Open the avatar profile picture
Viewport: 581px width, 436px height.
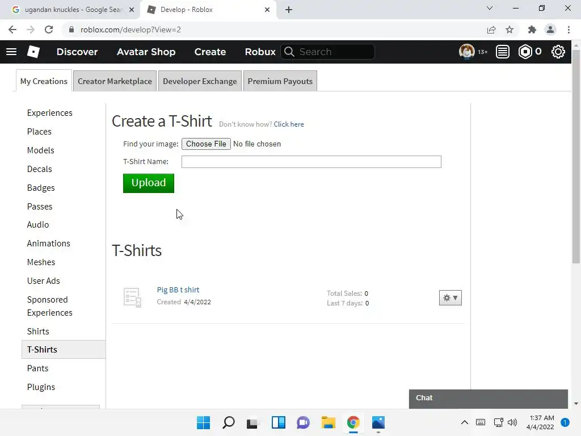466,52
